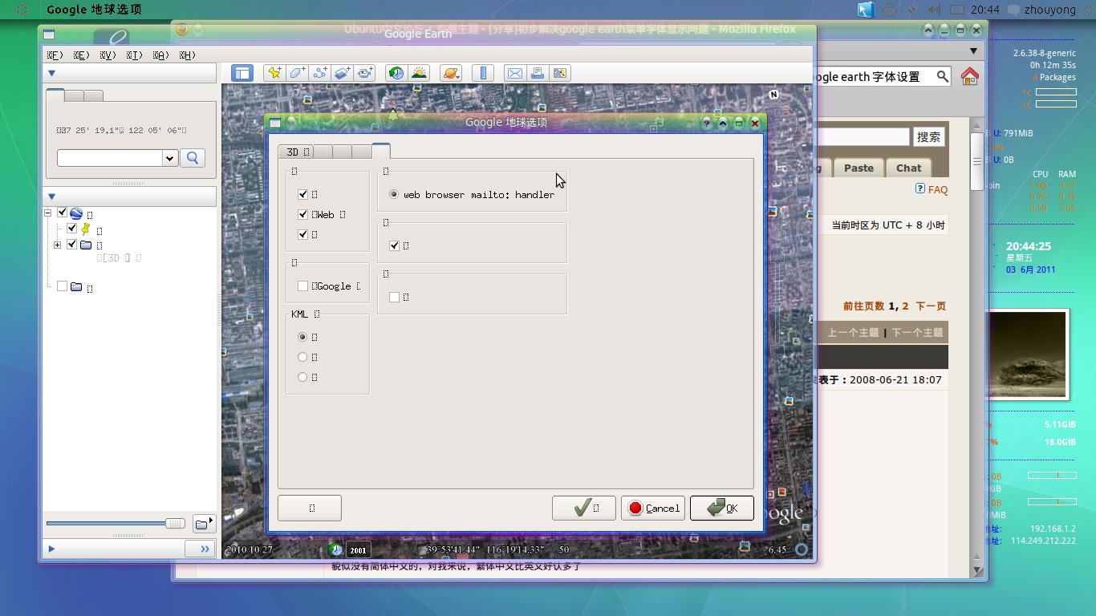Click the Chat tab in the Firefox page
1096x616 pixels.
(908, 168)
